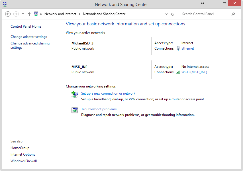243x171 pixels.
Task: Click the 'View your basic network information' heading
Action: pos(125,24)
